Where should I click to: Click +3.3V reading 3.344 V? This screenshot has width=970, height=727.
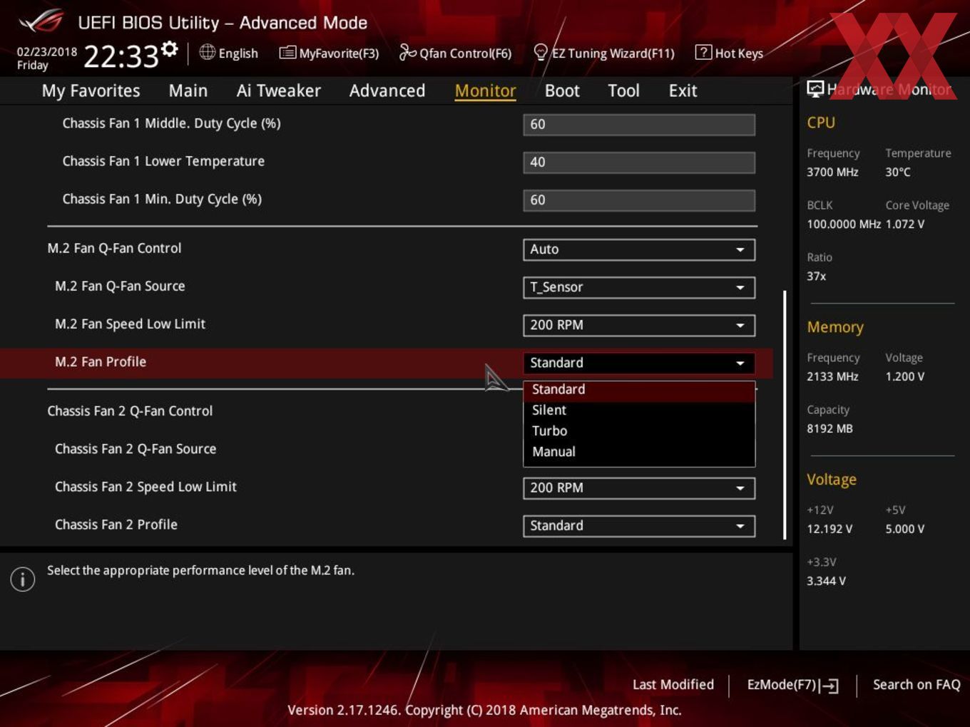(826, 582)
